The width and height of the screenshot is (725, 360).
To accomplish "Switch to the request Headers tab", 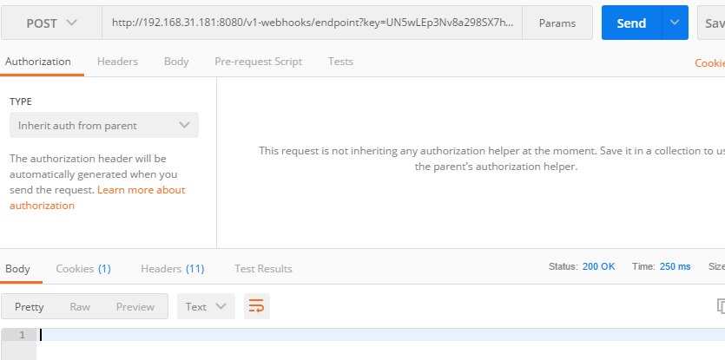I will tap(117, 62).
